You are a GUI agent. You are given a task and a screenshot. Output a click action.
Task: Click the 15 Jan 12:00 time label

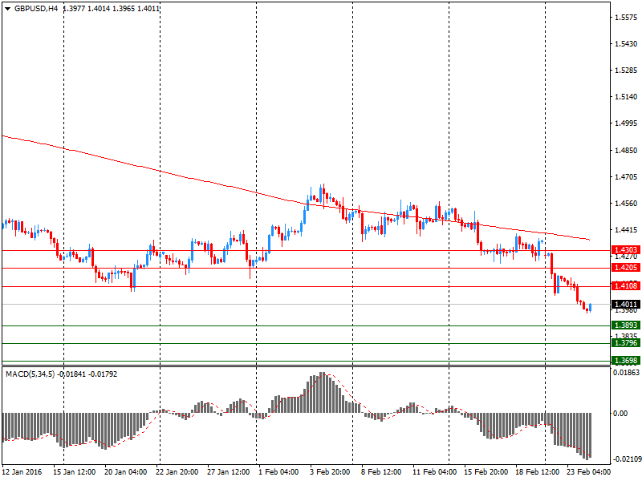click(74, 471)
